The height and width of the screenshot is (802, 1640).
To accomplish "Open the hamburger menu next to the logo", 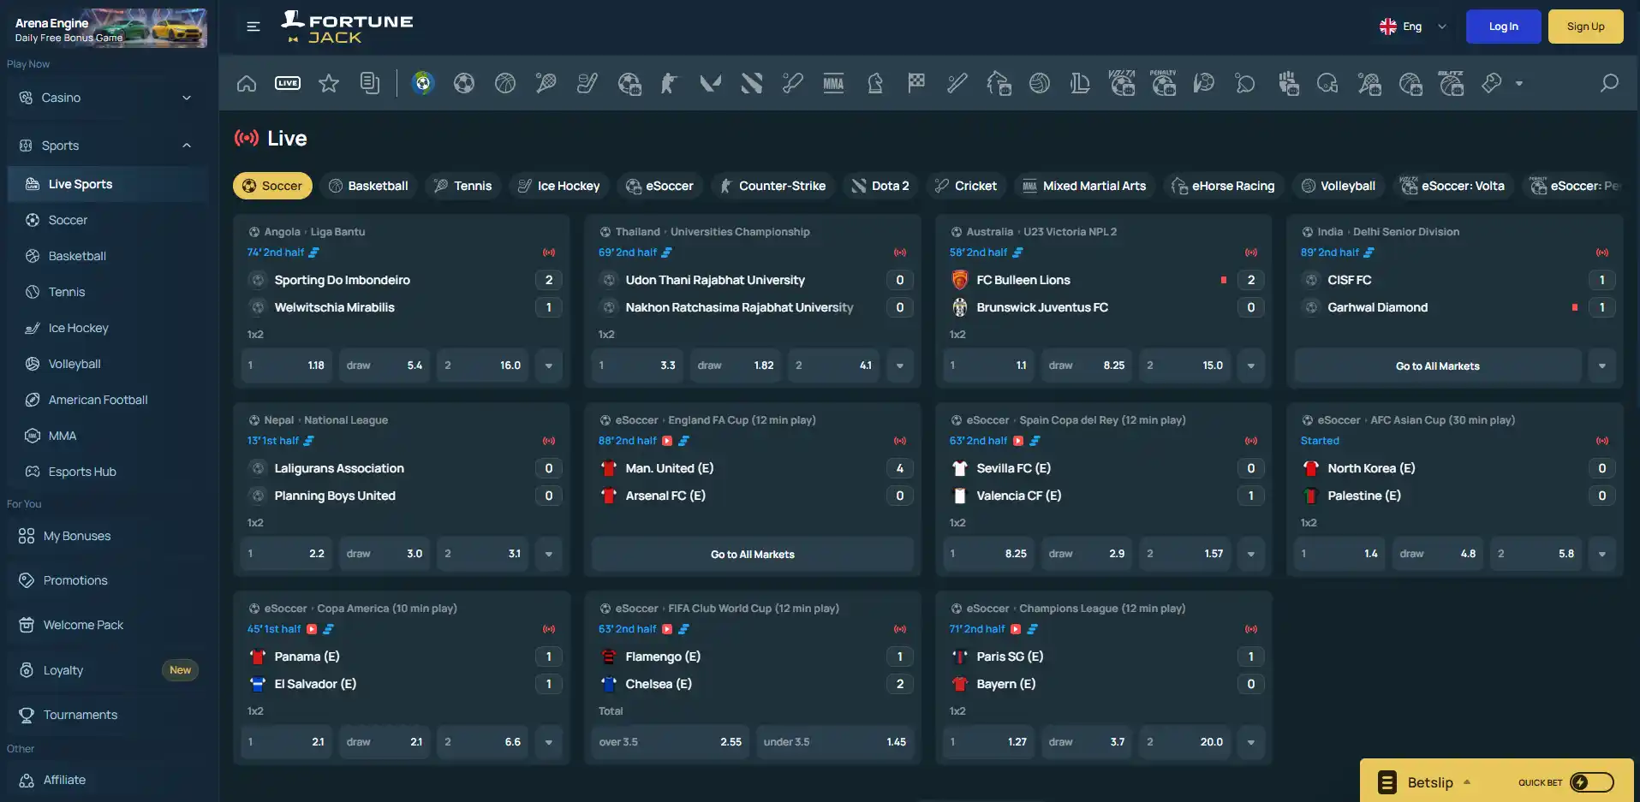I will point(253,27).
